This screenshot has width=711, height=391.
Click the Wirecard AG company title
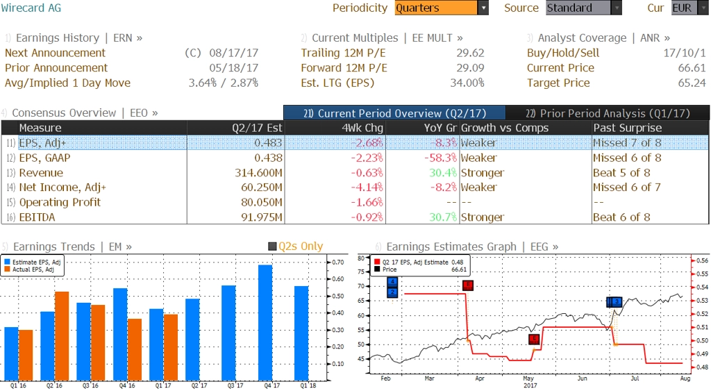click(31, 8)
